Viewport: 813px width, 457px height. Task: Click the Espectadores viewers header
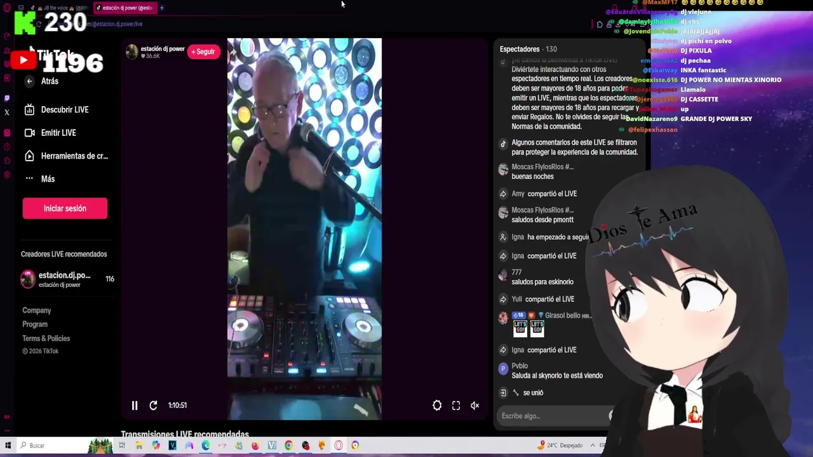pos(528,49)
